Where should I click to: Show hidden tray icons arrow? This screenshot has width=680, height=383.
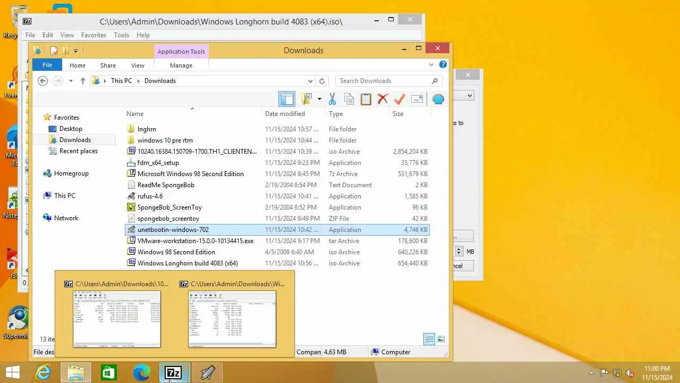(591, 373)
